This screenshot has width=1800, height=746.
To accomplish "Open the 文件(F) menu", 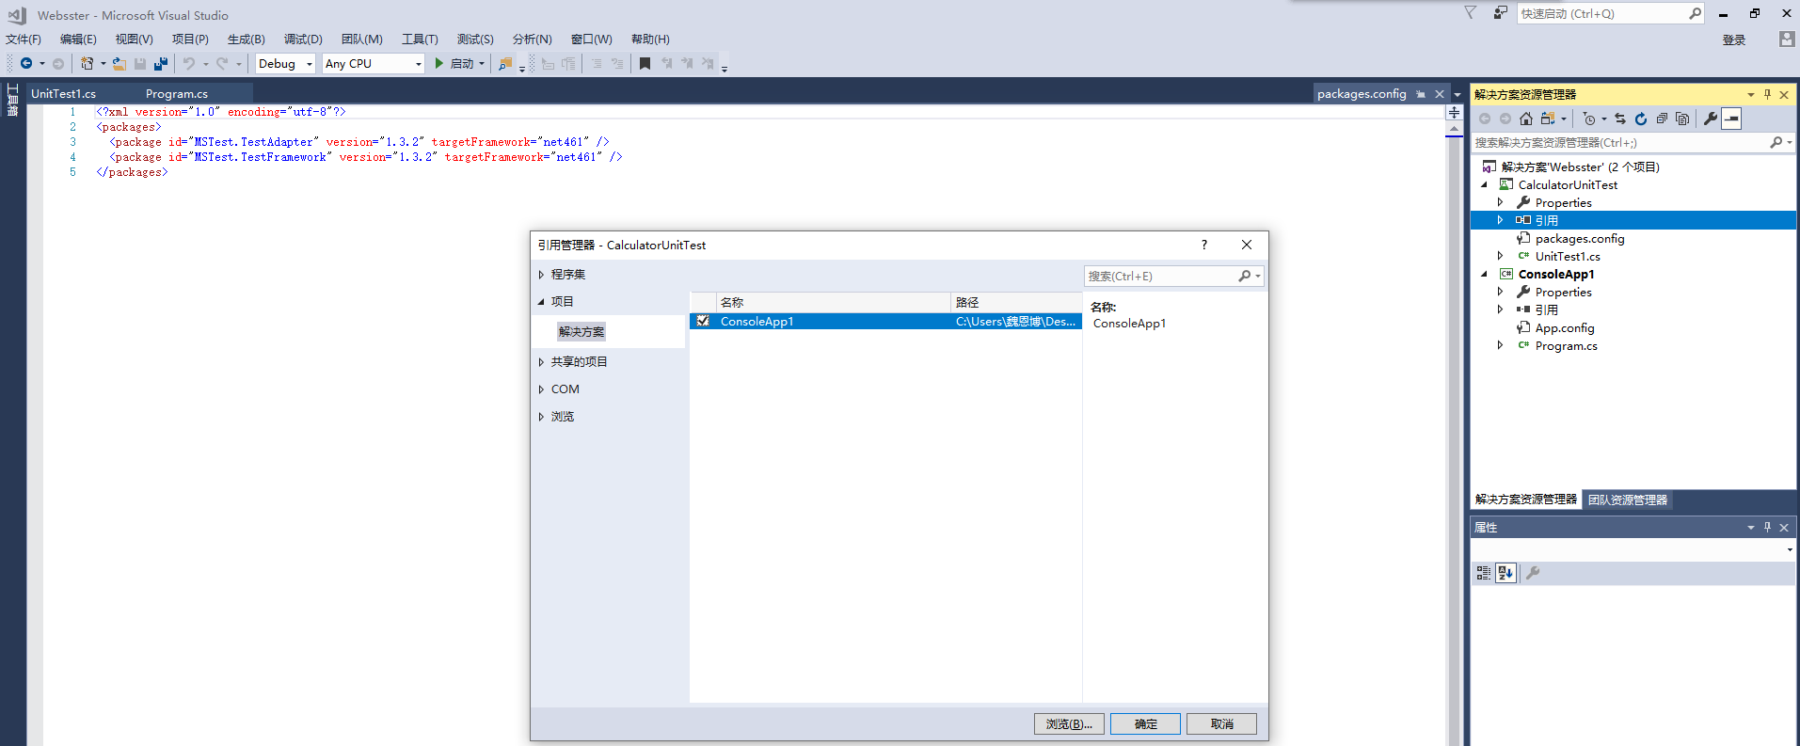I will pos(24,39).
